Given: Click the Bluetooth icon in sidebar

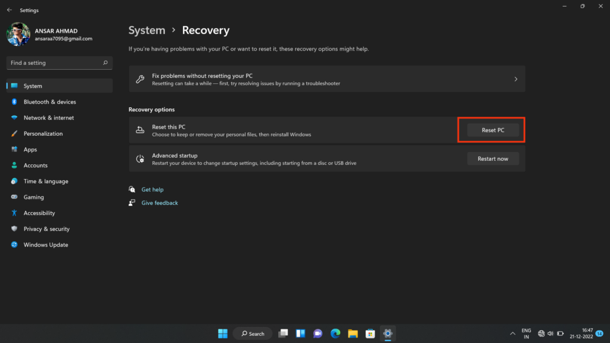Looking at the screenshot, I should 14,102.
